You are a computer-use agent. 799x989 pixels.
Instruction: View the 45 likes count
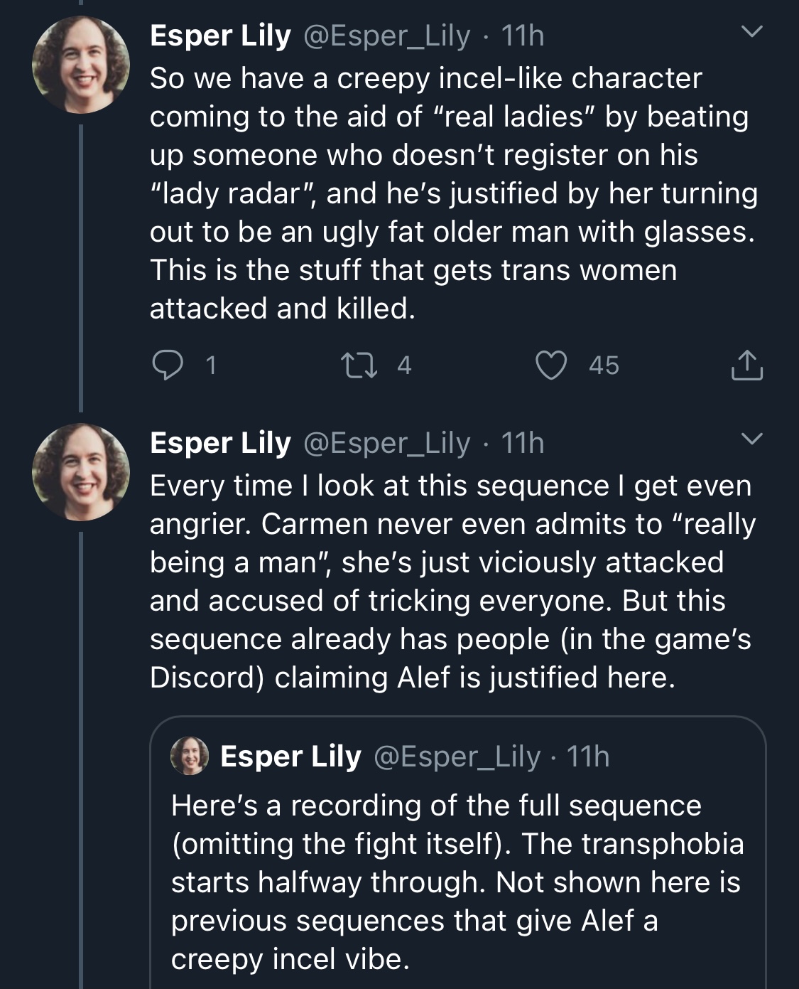point(604,365)
